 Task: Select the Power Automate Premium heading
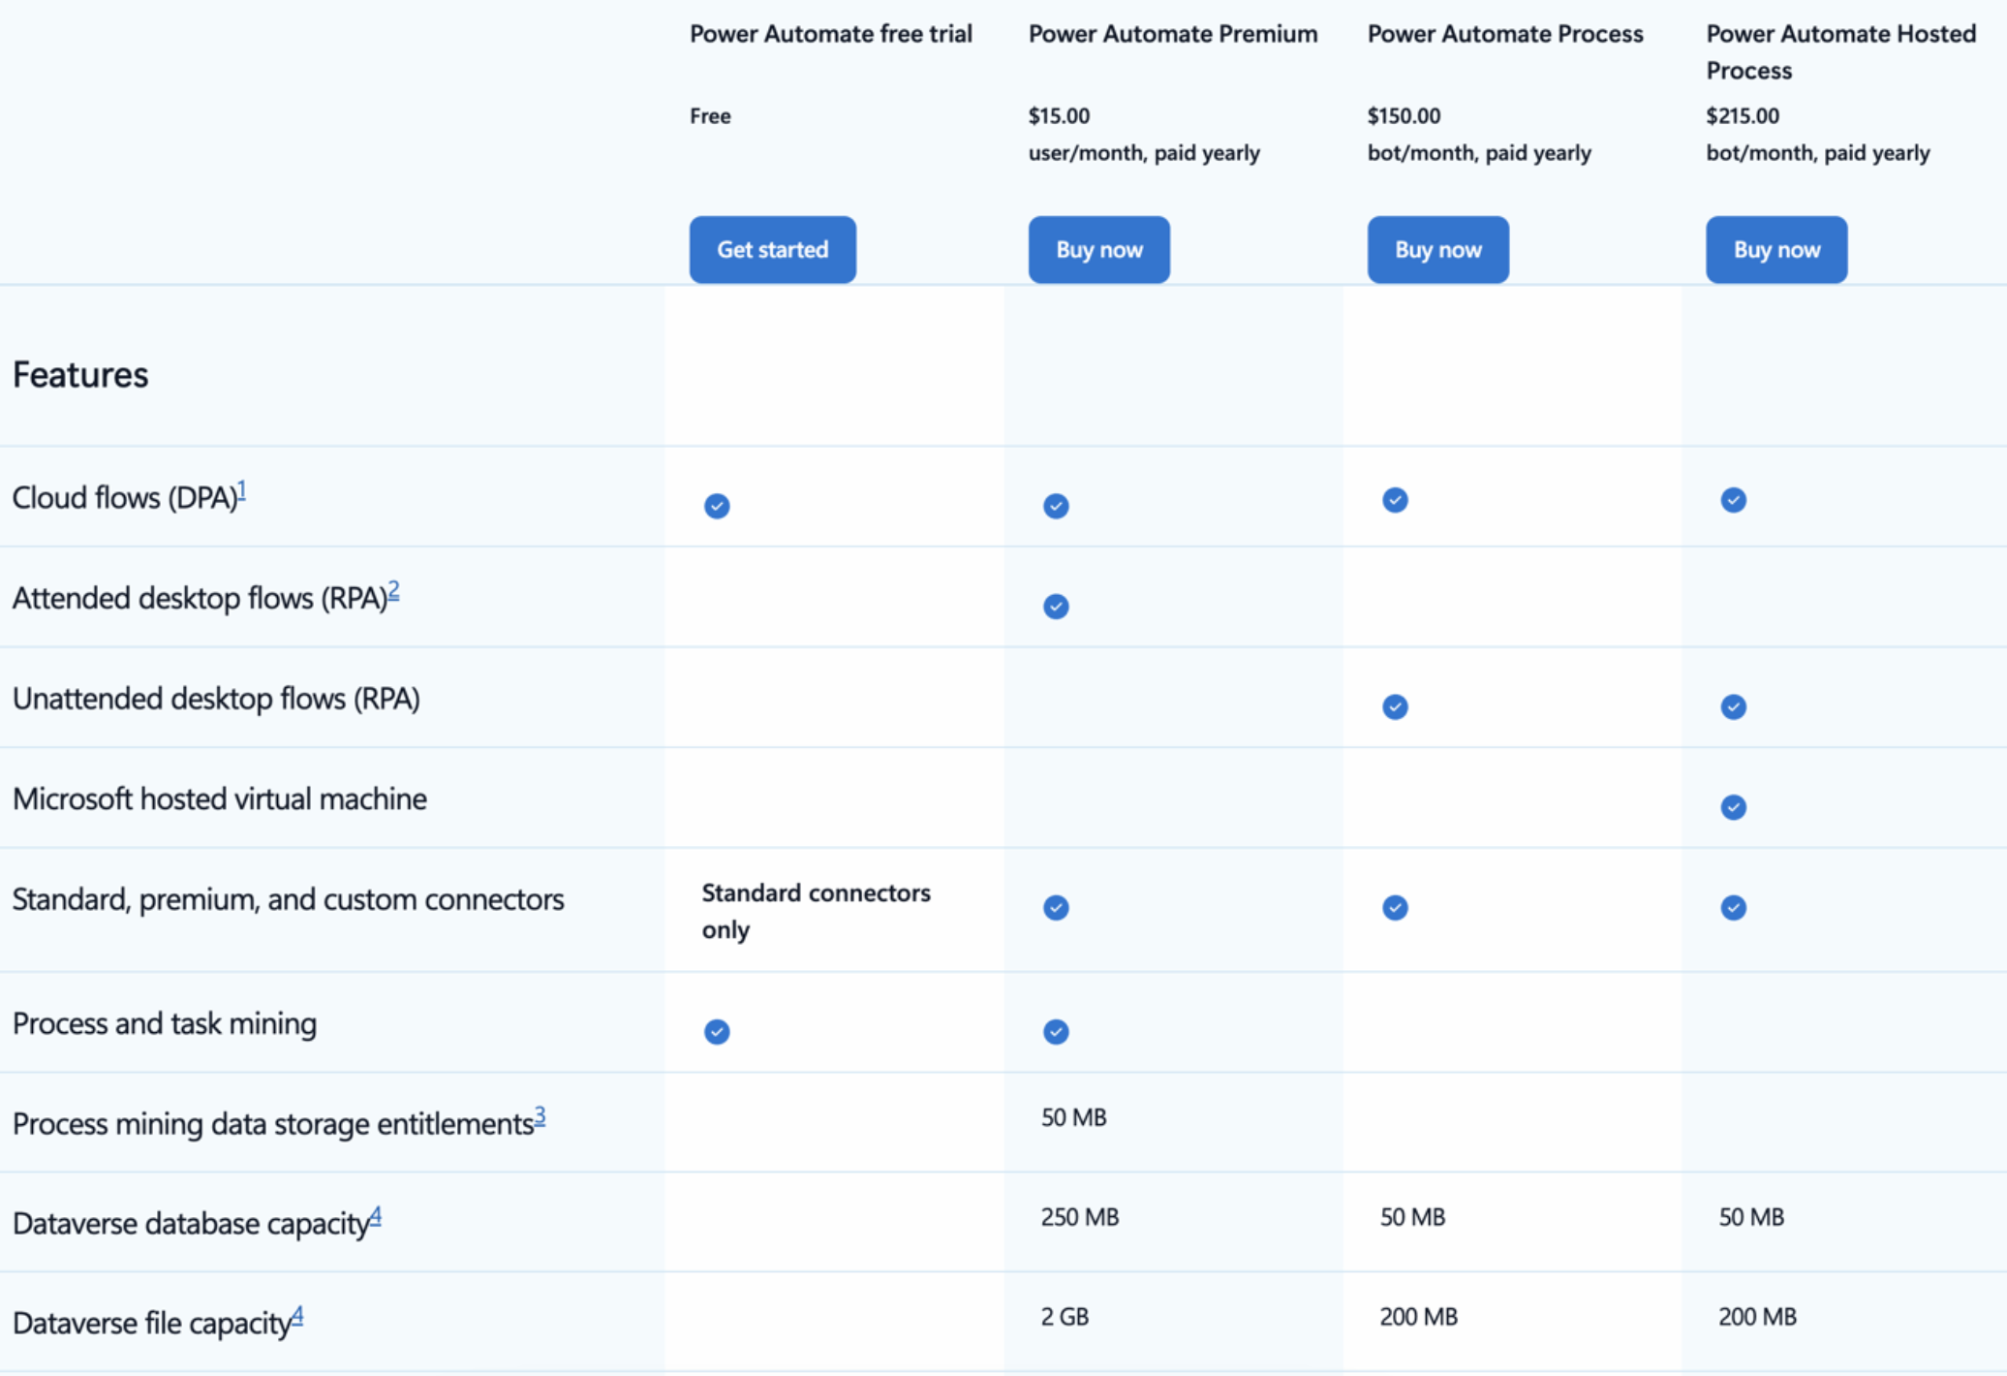pos(1173,34)
